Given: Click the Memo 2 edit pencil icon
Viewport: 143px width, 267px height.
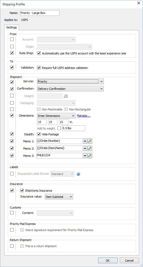Looking at the screenshot, I should pos(90,149).
